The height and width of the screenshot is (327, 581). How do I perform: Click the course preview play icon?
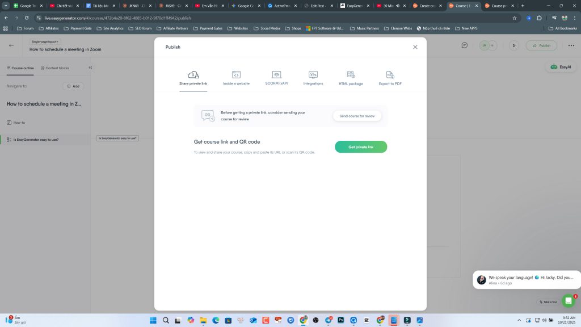[514, 45]
